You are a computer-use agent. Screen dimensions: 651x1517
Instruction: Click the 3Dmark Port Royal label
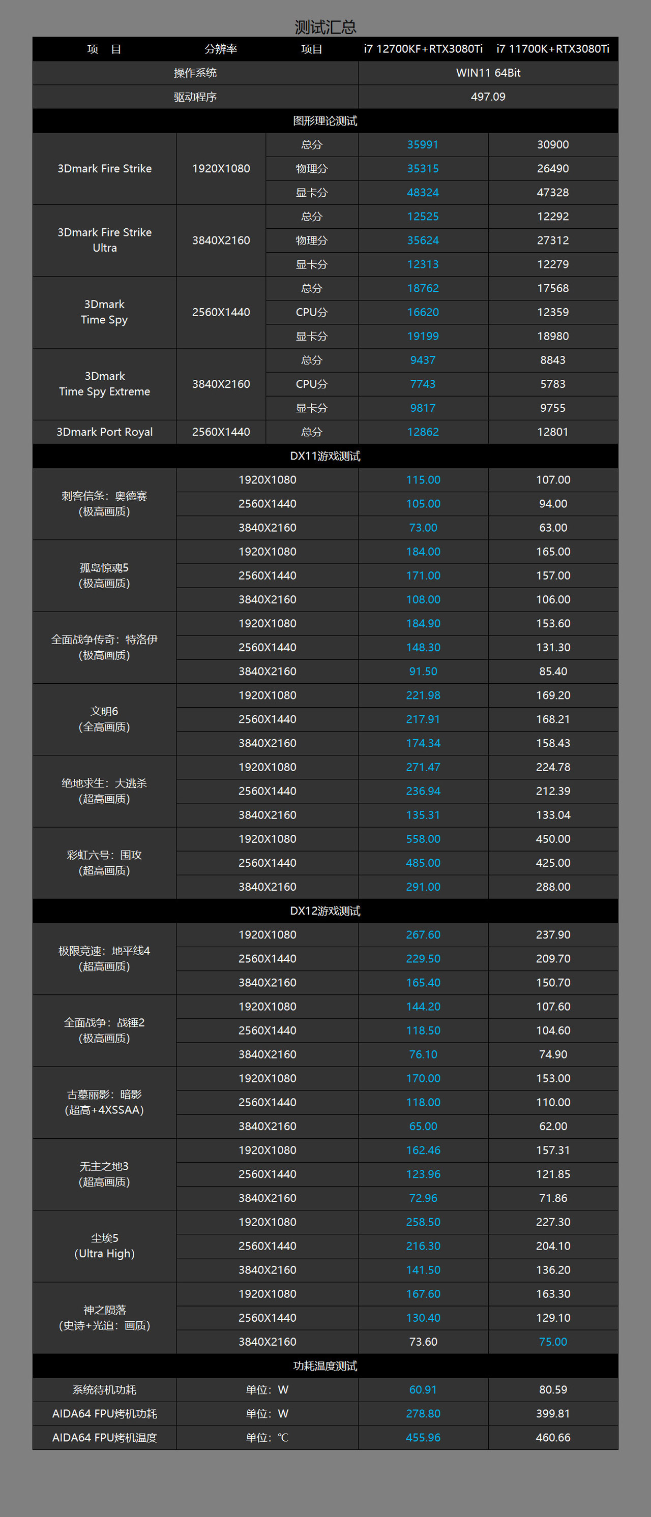tap(104, 432)
